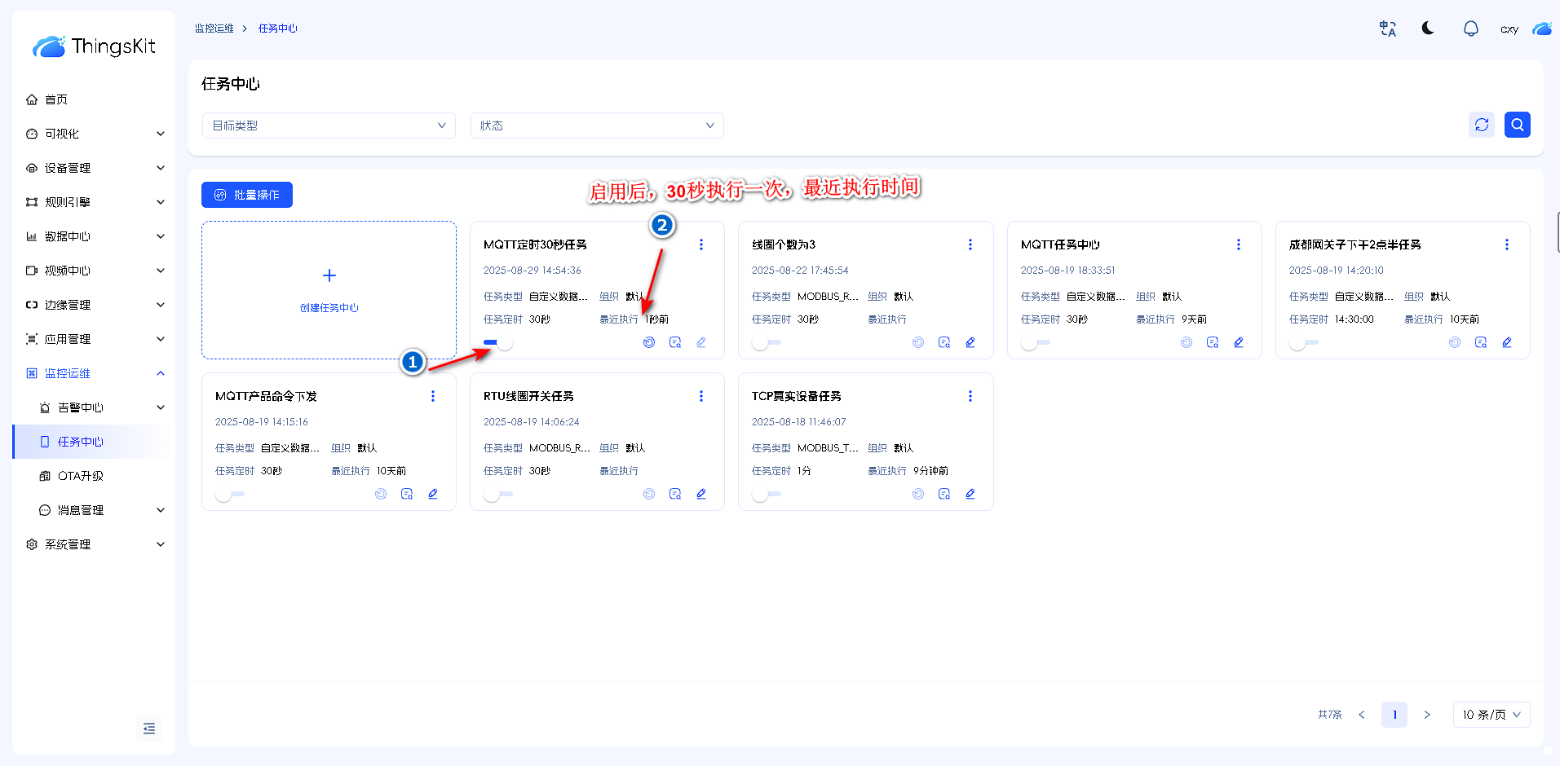The height and width of the screenshot is (766, 1560).
Task: Click the 批量操作 button
Action: 247,195
